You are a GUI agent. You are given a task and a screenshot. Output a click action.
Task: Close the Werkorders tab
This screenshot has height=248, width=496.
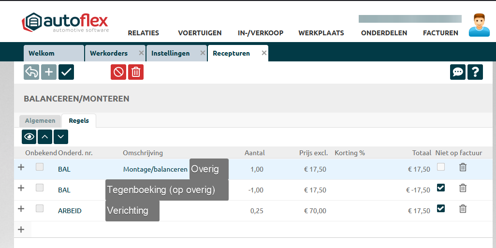coord(141,53)
